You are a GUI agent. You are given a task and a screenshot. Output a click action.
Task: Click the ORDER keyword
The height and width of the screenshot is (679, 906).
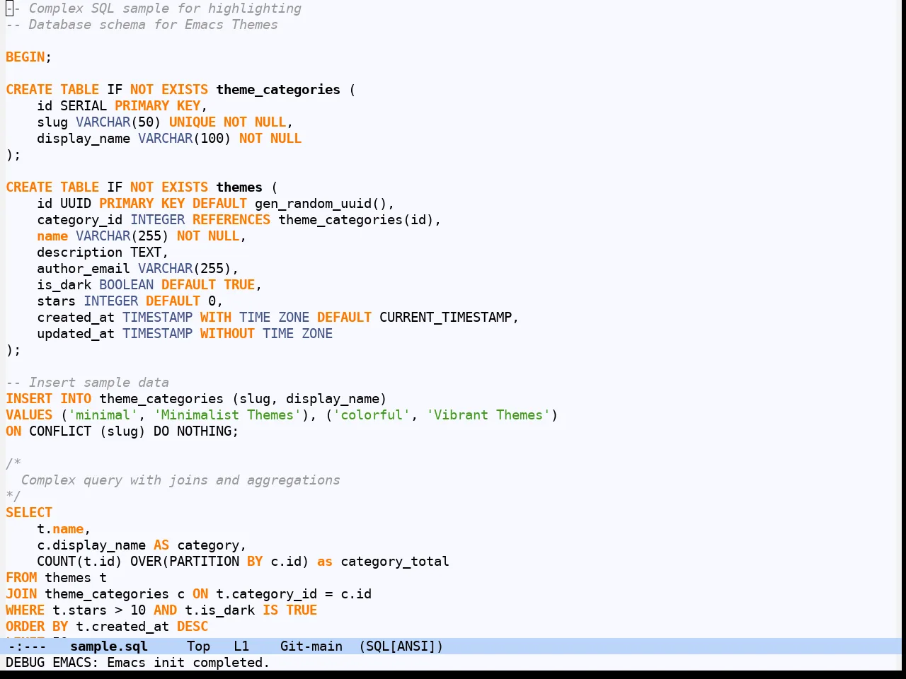pyautogui.click(x=25, y=626)
